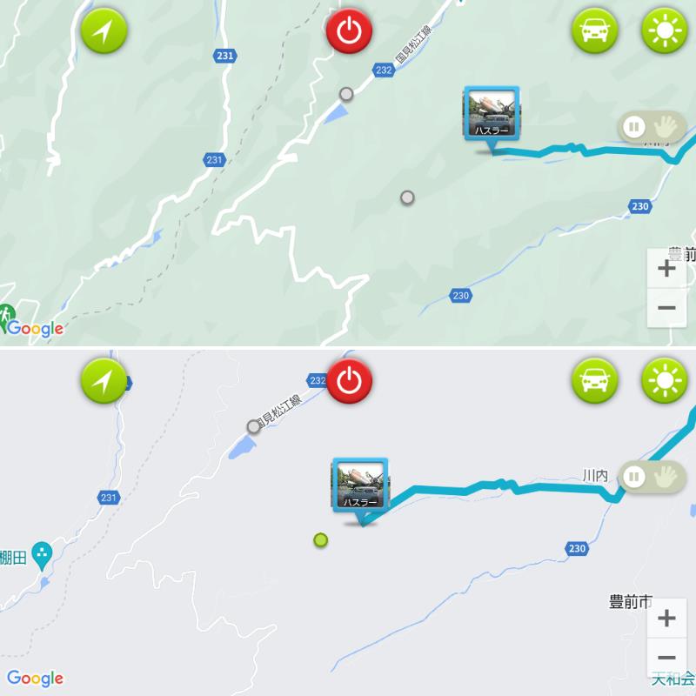The height and width of the screenshot is (696, 696).
Task: Select the car mode icon on gray map
Action: point(594,381)
